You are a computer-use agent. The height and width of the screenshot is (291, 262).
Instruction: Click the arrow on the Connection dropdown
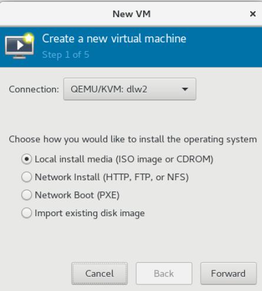[x=185, y=90]
